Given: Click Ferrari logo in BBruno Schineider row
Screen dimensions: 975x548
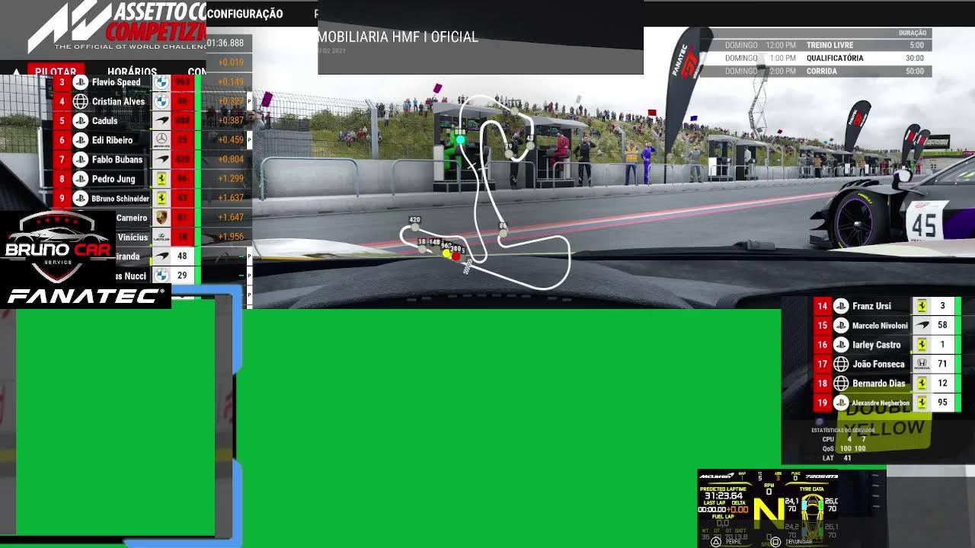Looking at the screenshot, I should pyautogui.click(x=161, y=198).
